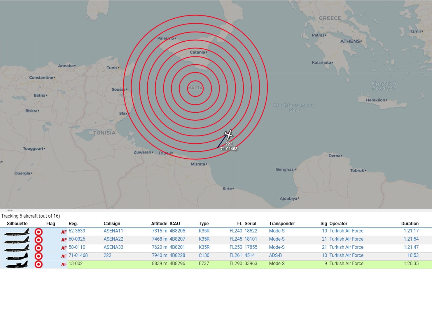Click flight level FL245 cell
Screen dimensions: 432x314
236,239
